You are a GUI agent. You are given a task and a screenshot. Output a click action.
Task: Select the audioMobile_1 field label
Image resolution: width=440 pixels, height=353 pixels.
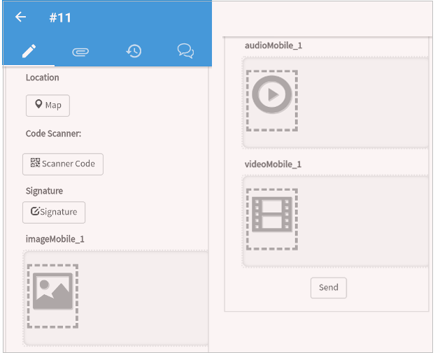click(273, 45)
